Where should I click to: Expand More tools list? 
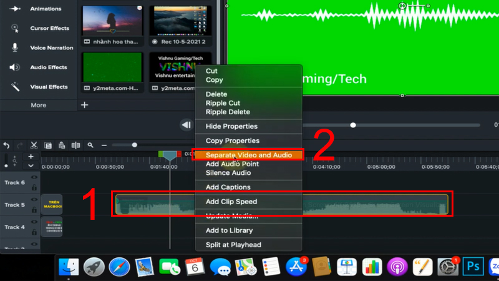39,105
